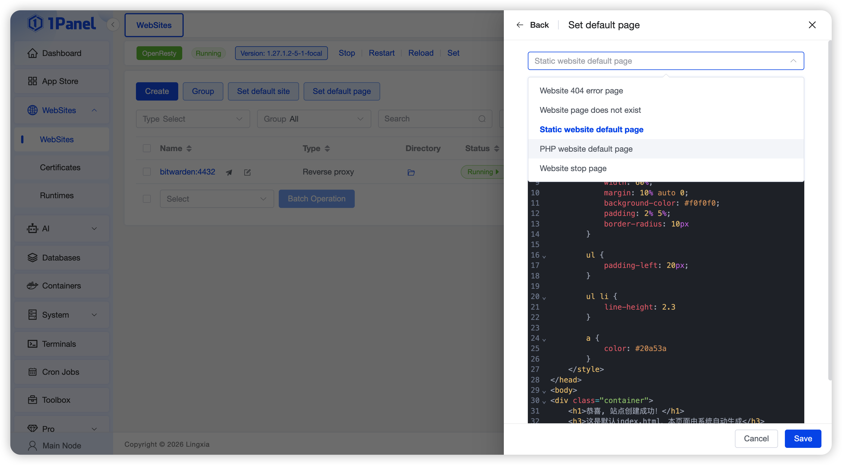Check the bitwarden:4432 row checkbox
842x465 pixels.
pos(147,172)
